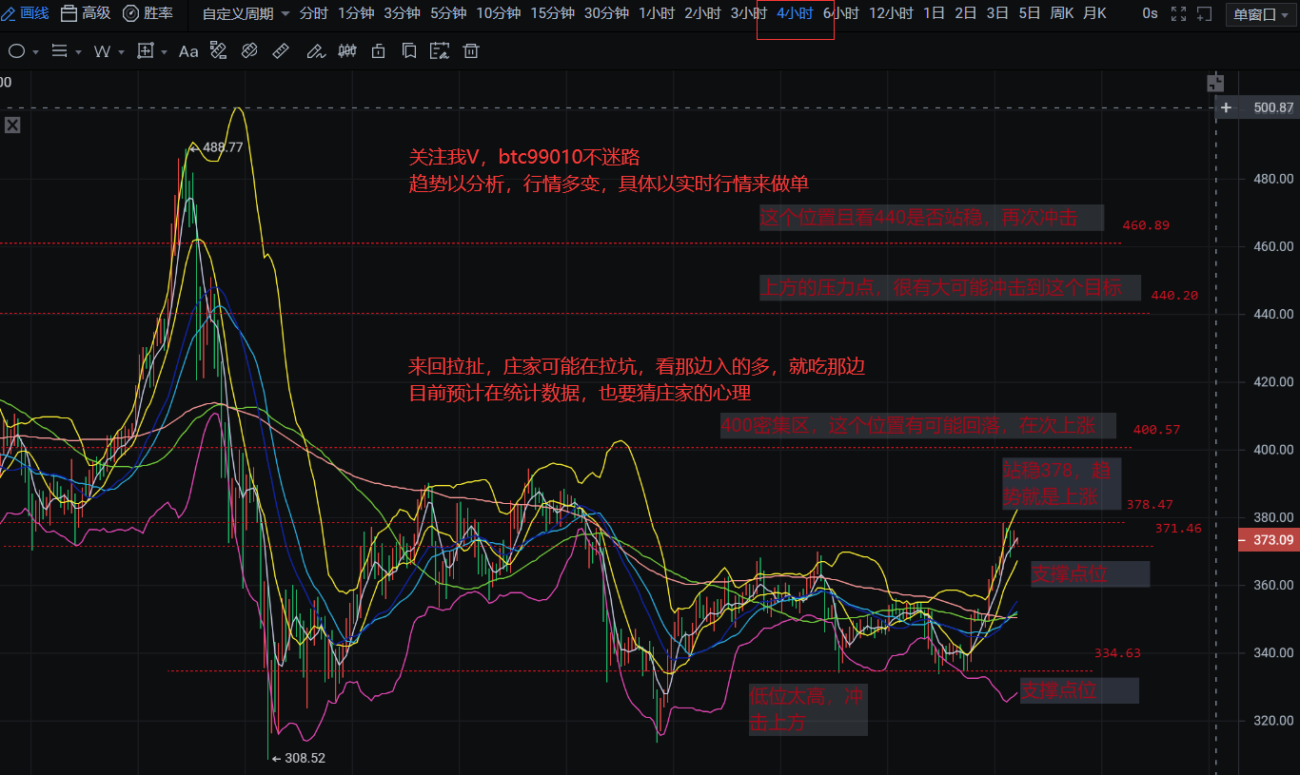The image size is (1300, 775).
Task: Click the screenshot capture icon in toolbar
Action: tap(440, 50)
